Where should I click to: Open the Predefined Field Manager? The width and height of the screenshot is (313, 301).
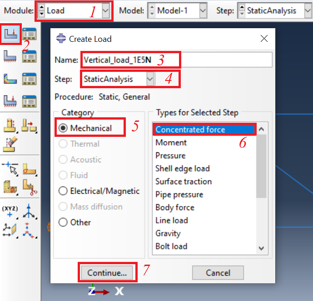29,79
